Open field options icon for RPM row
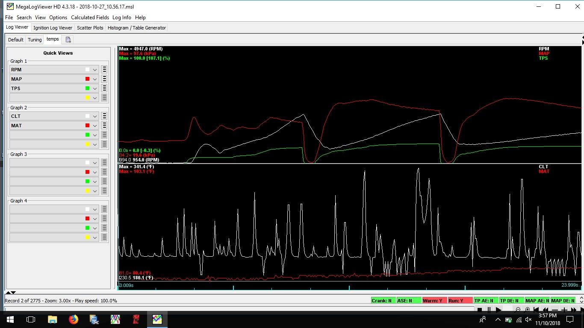The width and height of the screenshot is (584, 328). coord(104,70)
